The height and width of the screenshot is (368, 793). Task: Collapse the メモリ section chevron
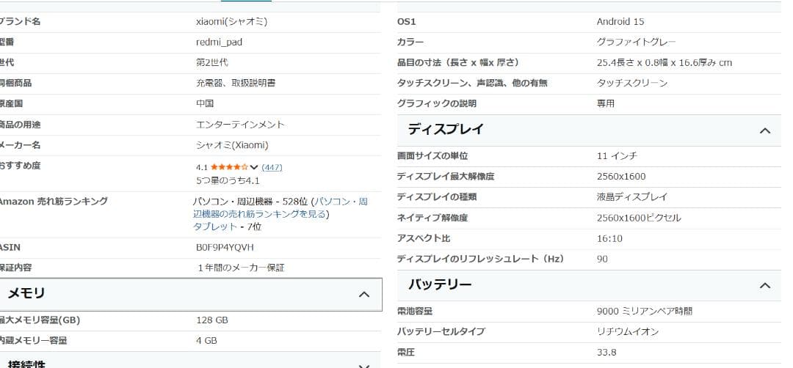coord(363,294)
